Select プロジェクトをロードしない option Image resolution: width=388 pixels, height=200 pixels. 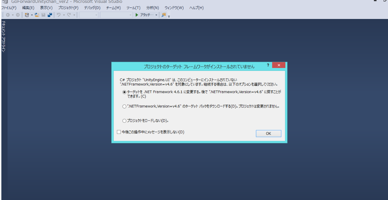pos(124,121)
